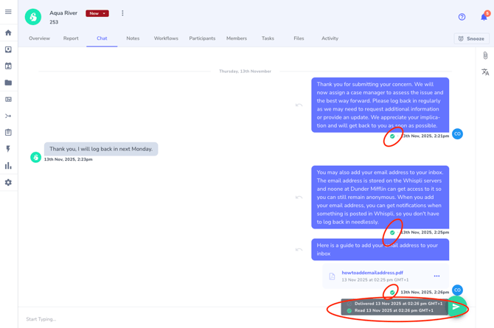The image size is (494, 328).
Task: Open the notifications bell
Action: click(x=484, y=16)
